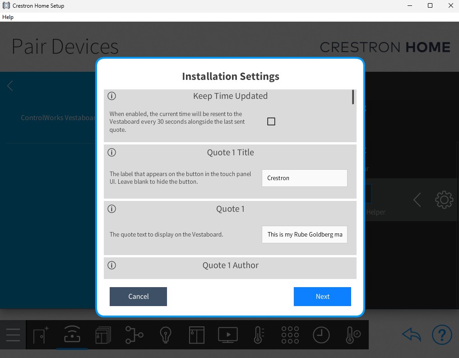Open the thermometer with clock icon
Image resolution: width=459 pixels, height=358 pixels.
353,335
